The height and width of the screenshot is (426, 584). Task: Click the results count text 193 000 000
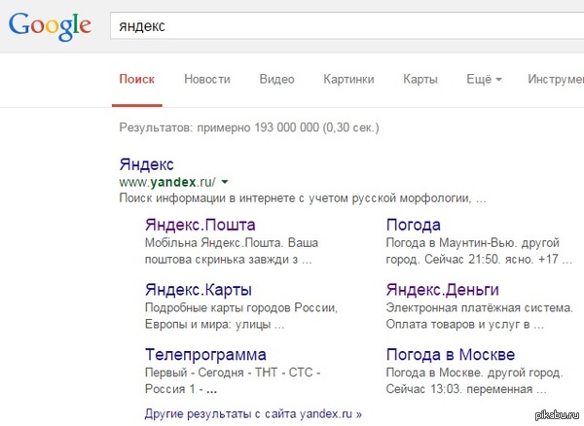click(287, 127)
